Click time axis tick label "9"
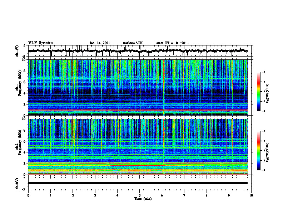The height and width of the screenshot is (219, 283). (x=229, y=195)
